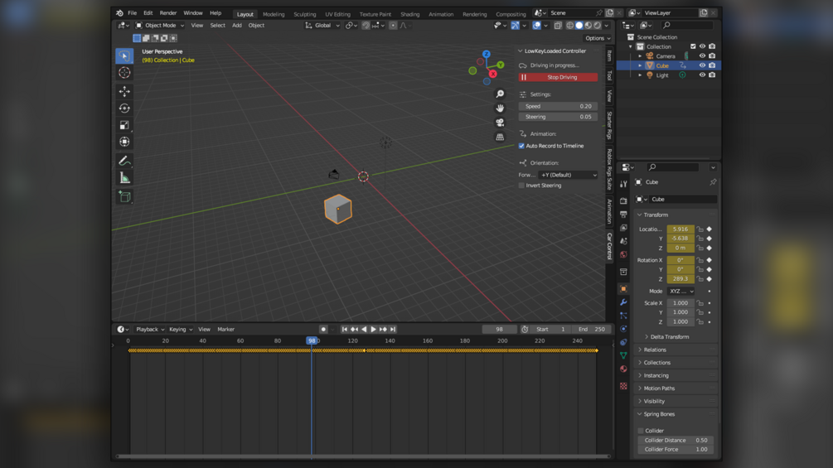The height and width of the screenshot is (468, 833).
Task: Adjust the Speed slider field
Action: pyautogui.click(x=558, y=106)
